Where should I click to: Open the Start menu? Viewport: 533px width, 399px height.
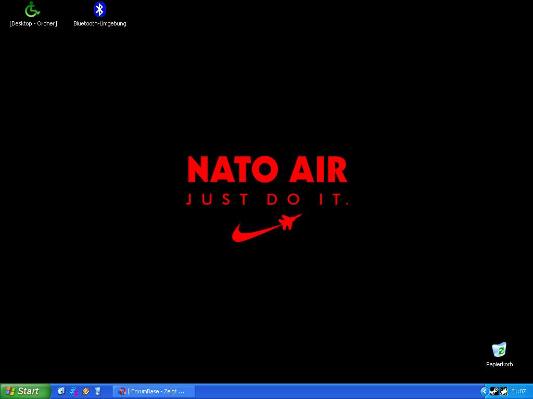point(25,391)
